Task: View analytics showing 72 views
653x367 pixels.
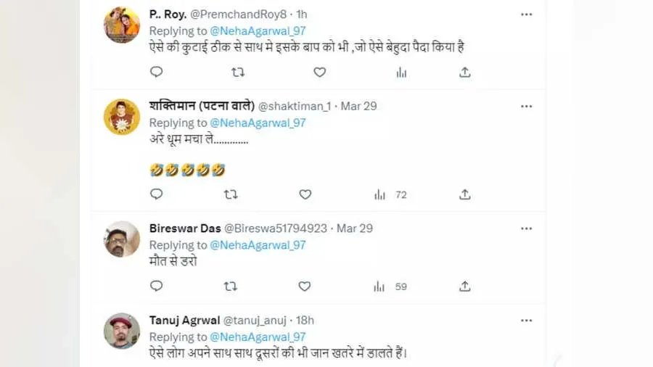Action: [x=390, y=194]
